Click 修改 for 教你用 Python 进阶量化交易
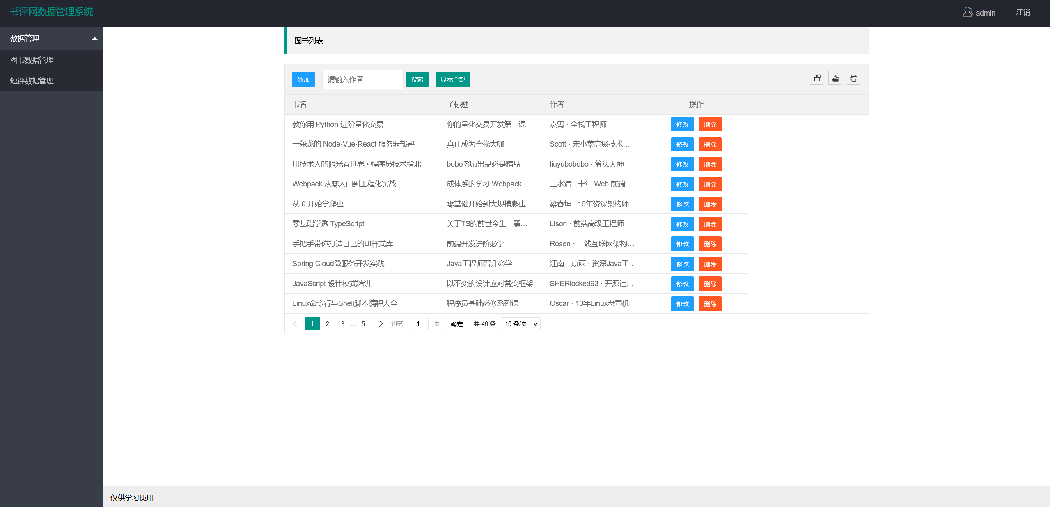Viewport: 1050px width, 507px height. (682, 124)
